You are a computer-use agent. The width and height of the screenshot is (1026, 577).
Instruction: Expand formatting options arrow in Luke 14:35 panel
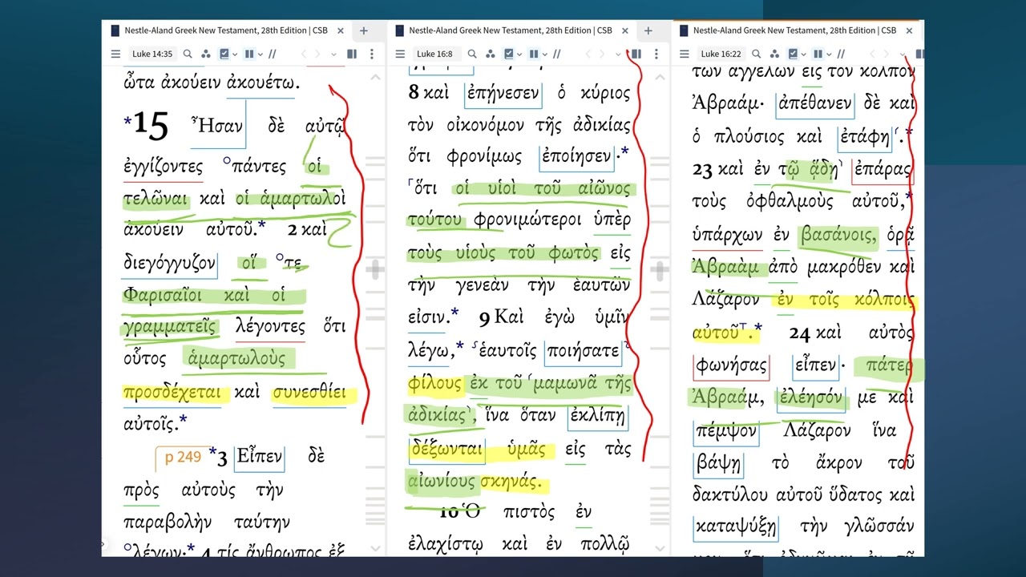pyautogui.click(x=235, y=54)
